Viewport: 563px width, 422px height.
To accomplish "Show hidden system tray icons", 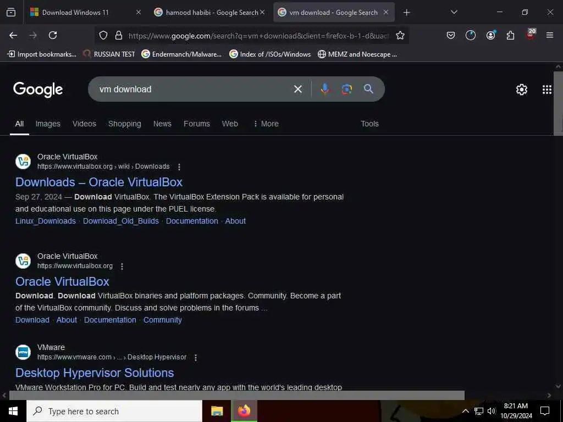I will pyautogui.click(x=465, y=411).
